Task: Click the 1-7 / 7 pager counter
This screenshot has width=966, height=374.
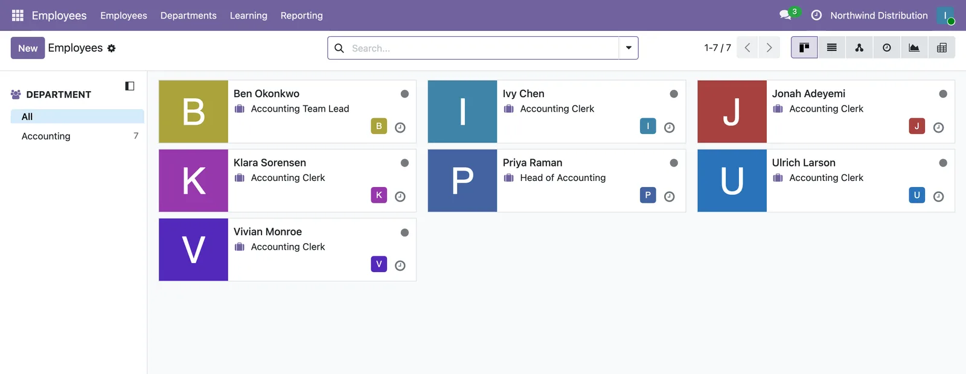Action: point(718,48)
